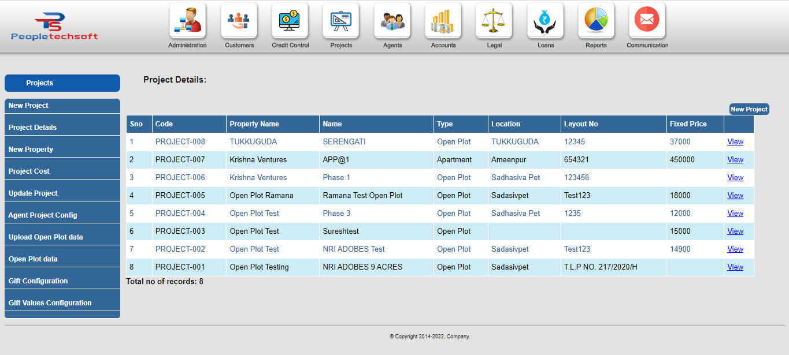The width and height of the screenshot is (789, 355).
Task: Select the Location column header
Action: click(x=506, y=124)
